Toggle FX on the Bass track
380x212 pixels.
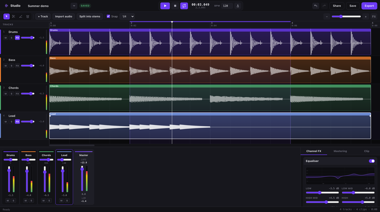pos(17,66)
